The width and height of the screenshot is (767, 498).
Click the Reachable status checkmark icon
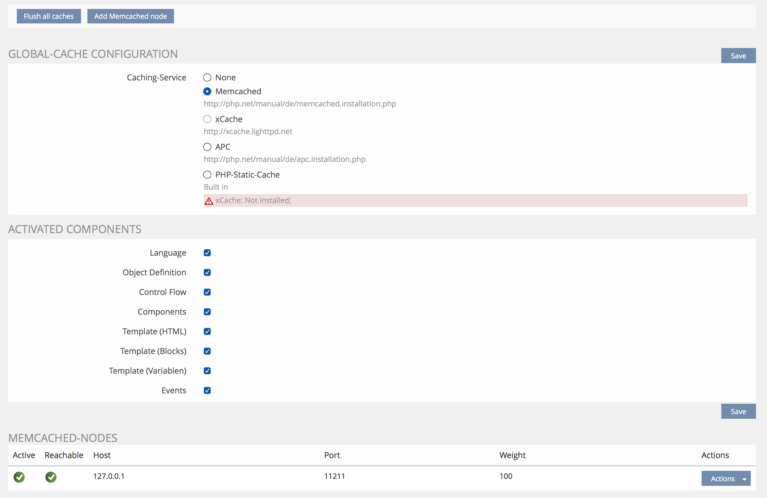51,477
